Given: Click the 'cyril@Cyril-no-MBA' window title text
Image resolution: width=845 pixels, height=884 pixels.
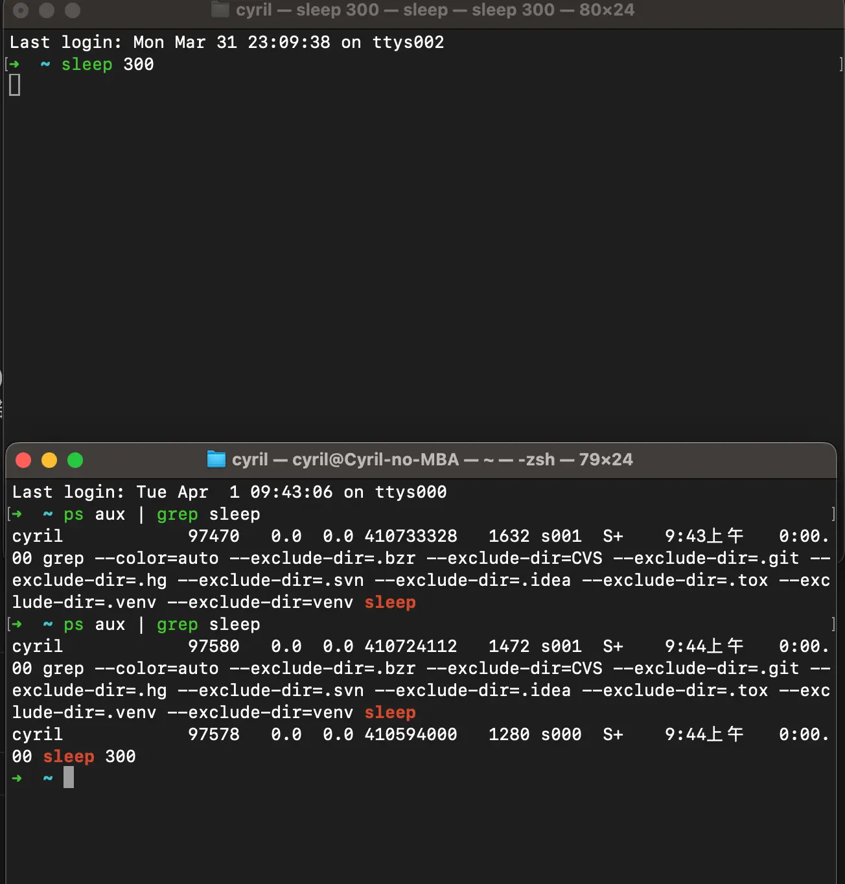Looking at the screenshot, I should [375, 459].
